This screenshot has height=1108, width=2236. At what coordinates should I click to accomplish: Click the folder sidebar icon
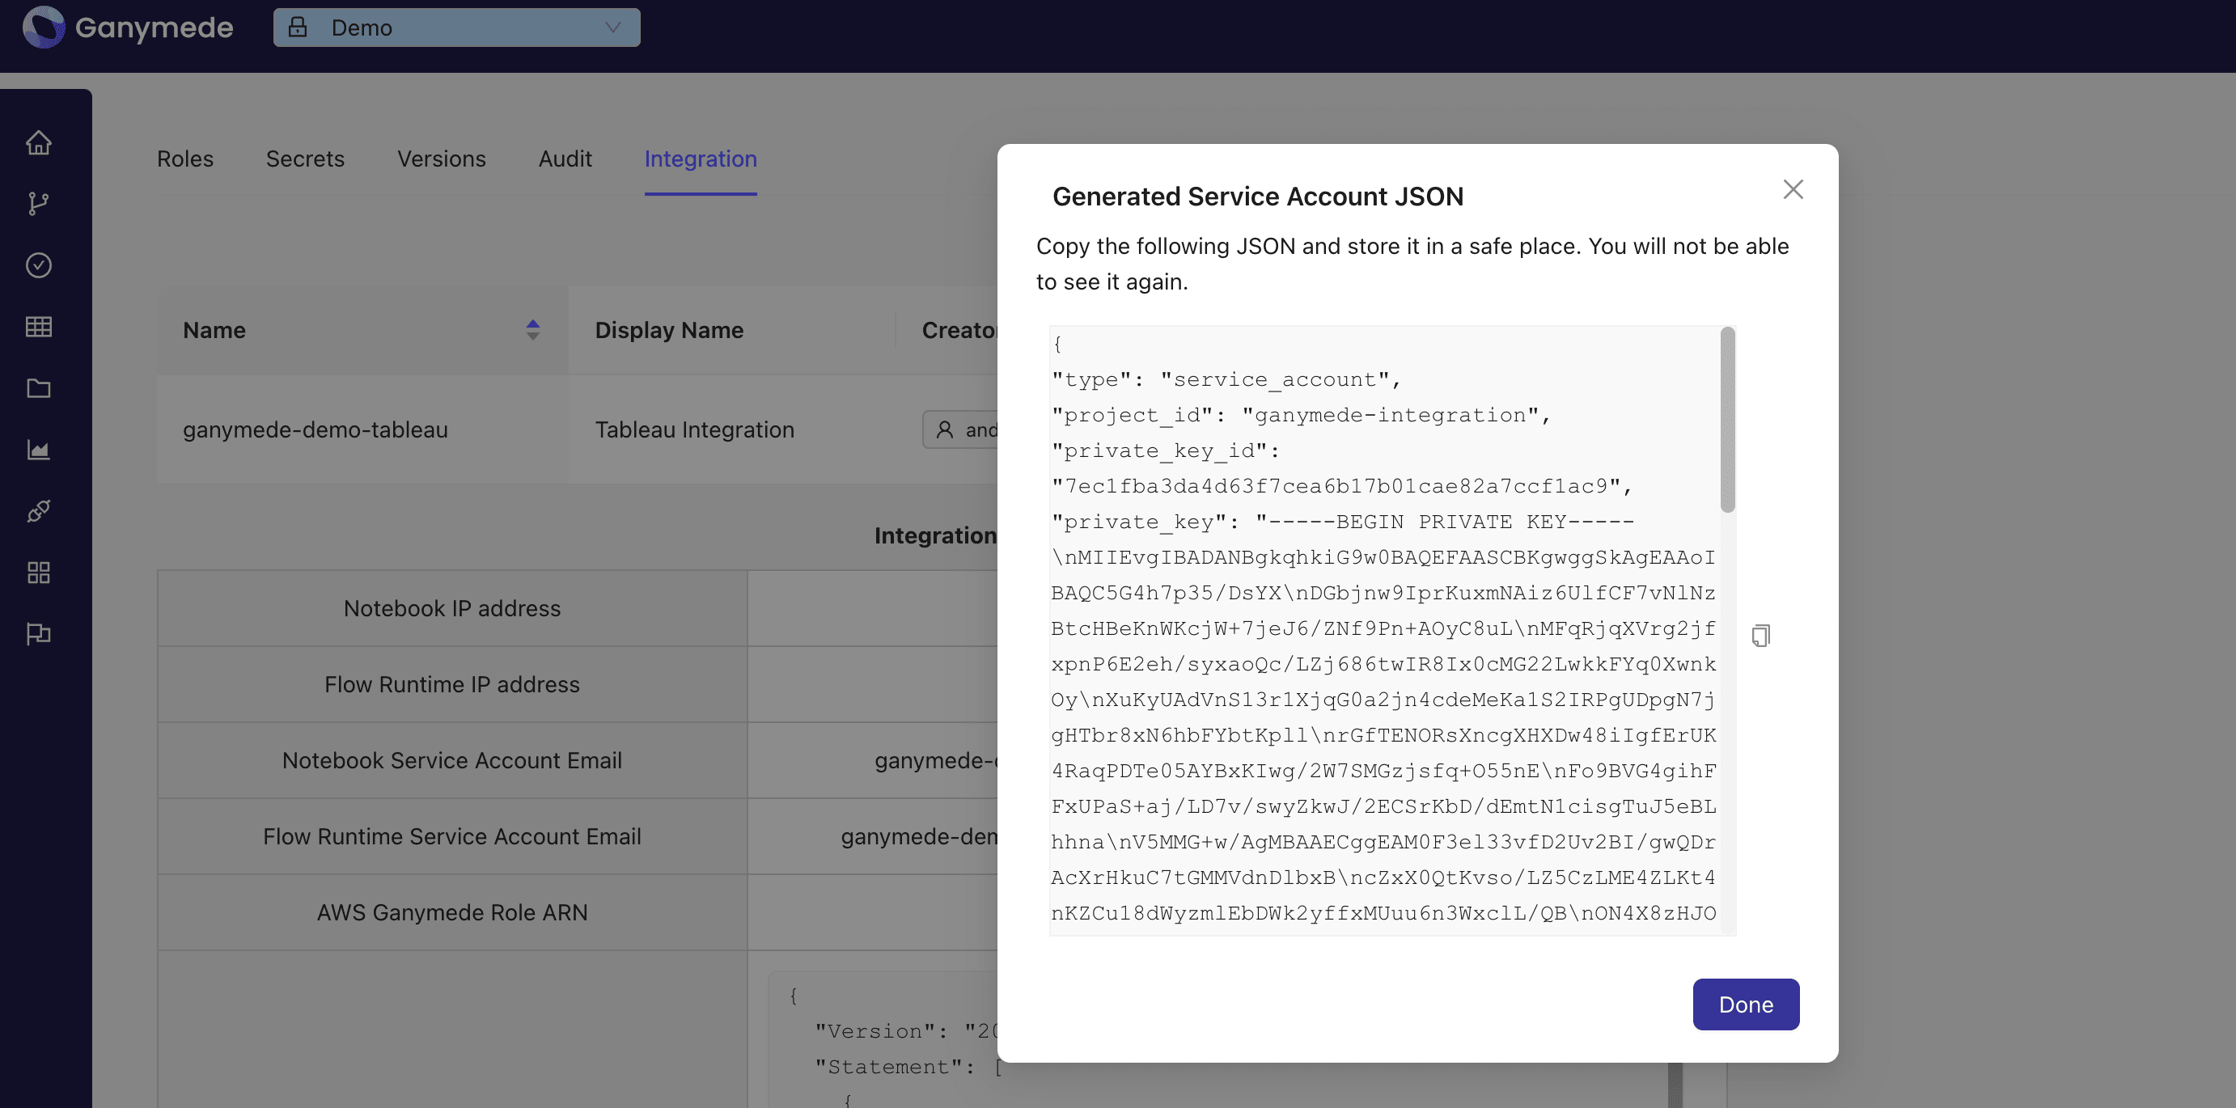(x=39, y=388)
